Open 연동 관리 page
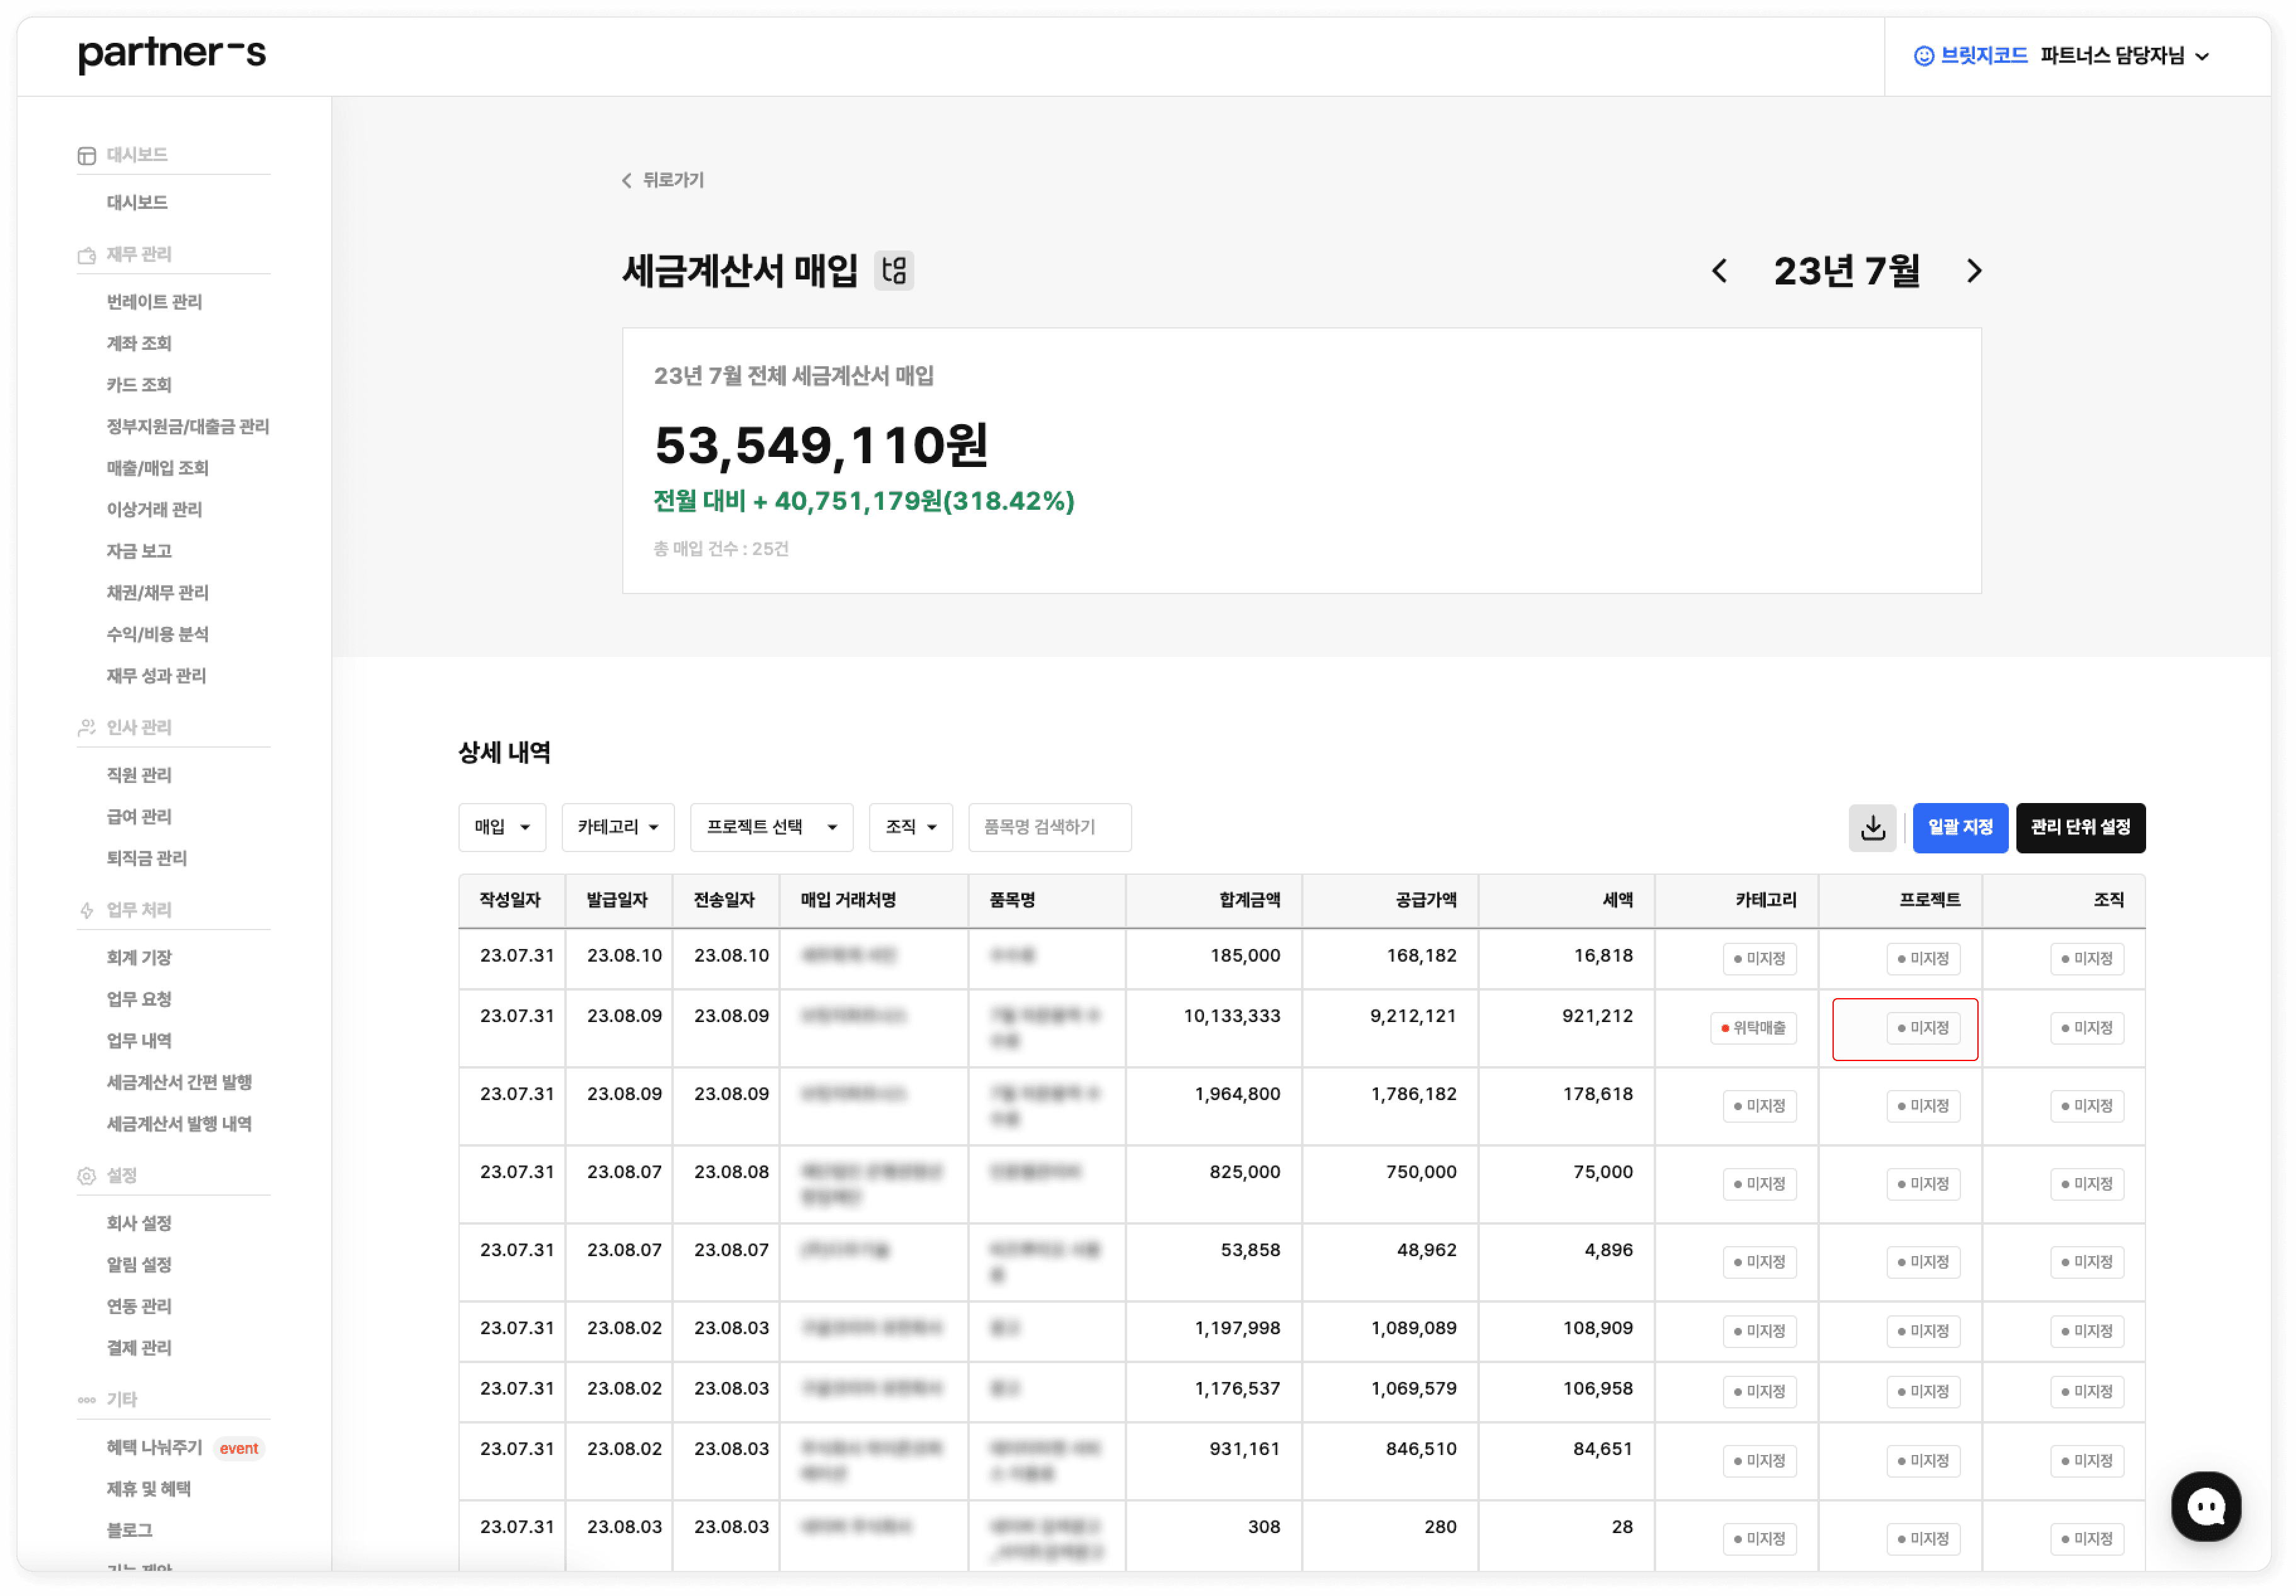Screen dimensions: 2296x1596 [139, 1307]
